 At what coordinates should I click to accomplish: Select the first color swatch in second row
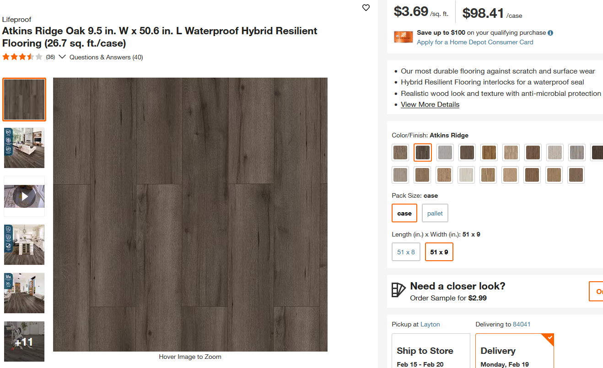pos(400,175)
